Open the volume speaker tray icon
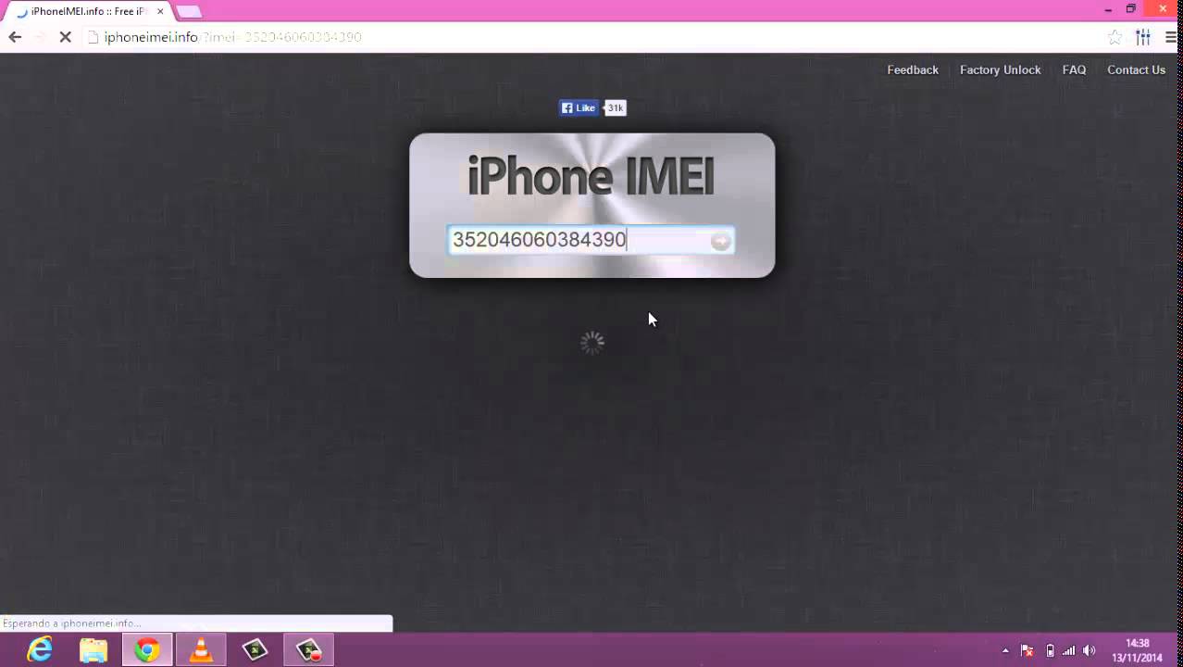The height and width of the screenshot is (667, 1183). 1090,650
